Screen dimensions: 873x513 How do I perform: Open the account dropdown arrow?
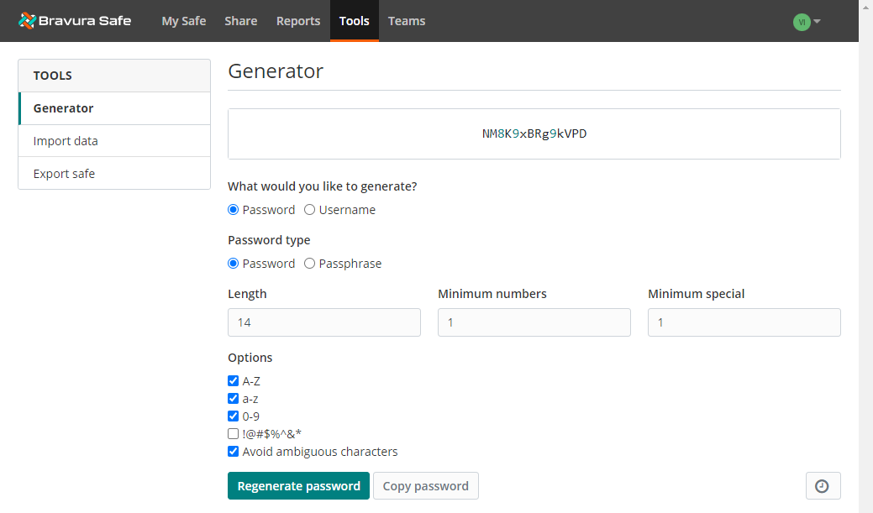tap(815, 21)
